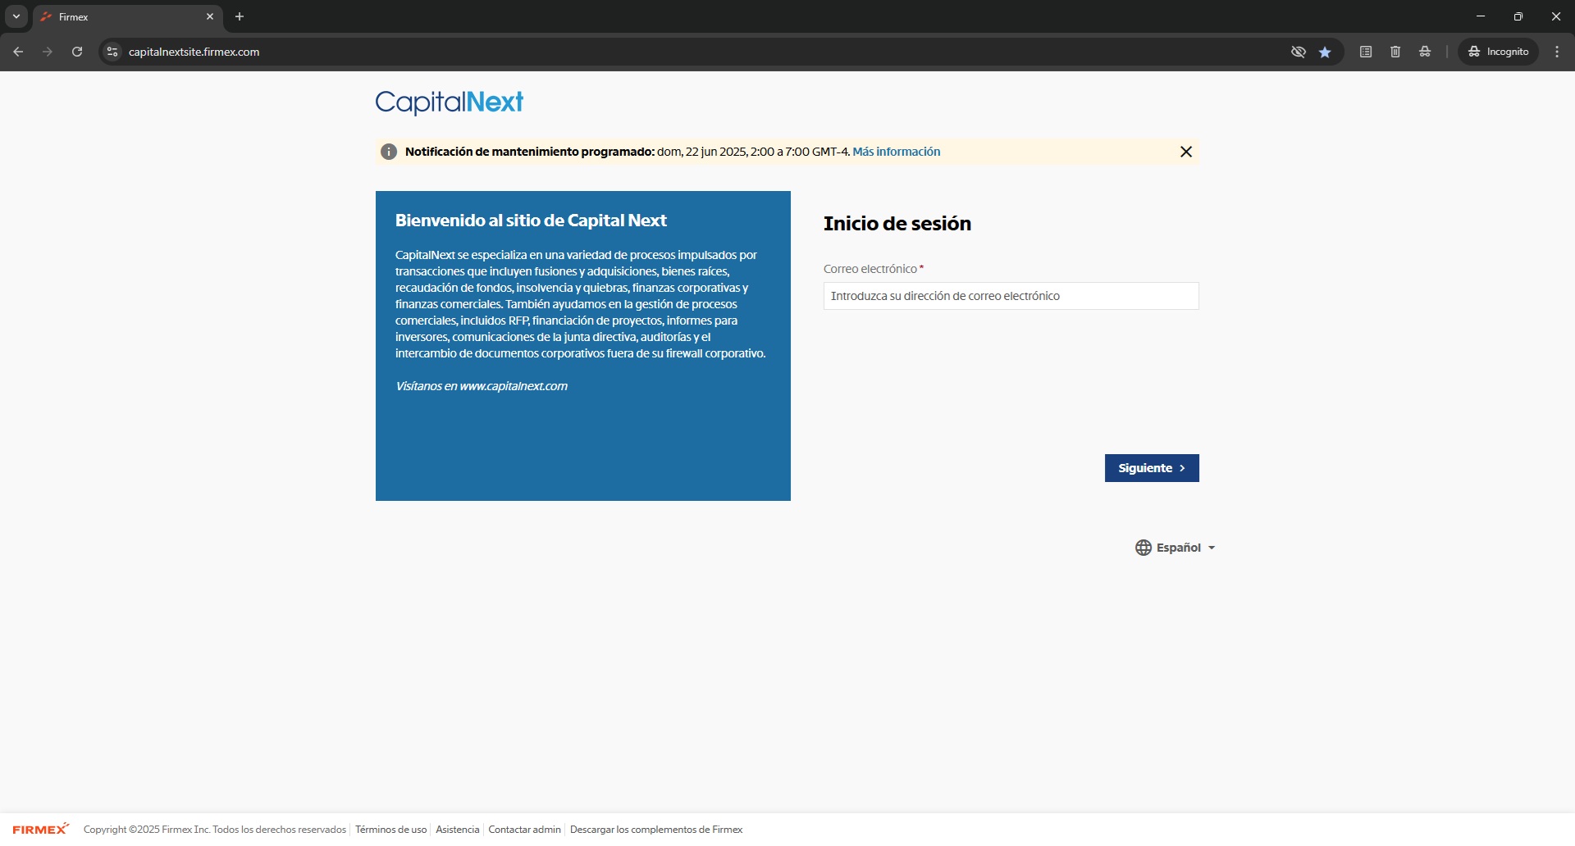Click the tracking protection eye icon
This screenshot has height=846, width=1575.
tap(1298, 52)
